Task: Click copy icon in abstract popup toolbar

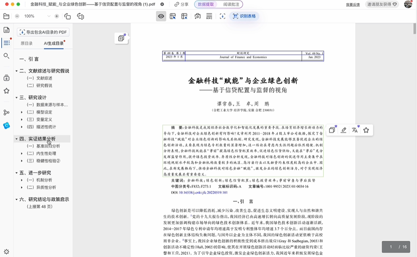Action: click(x=332, y=130)
